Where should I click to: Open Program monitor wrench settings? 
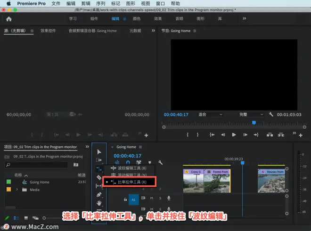271,114
